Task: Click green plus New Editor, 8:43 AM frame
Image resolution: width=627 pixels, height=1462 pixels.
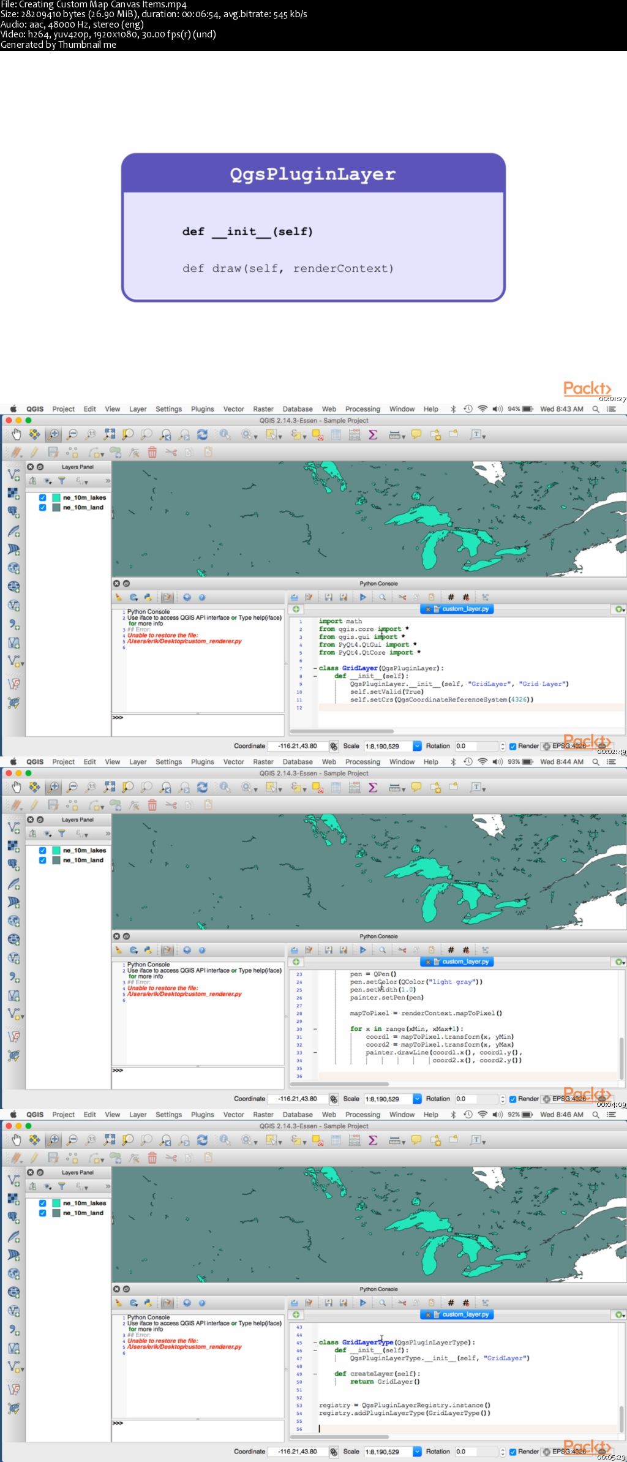Action: (x=296, y=609)
